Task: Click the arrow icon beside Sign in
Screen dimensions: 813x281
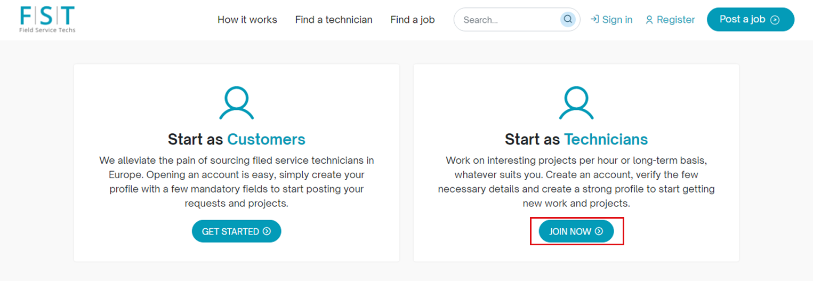Action: [594, 20]
